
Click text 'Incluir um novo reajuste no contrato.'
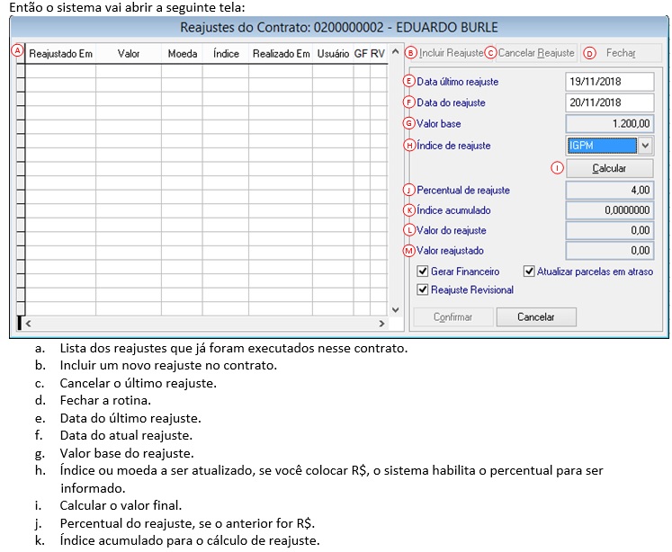click(168, 365)
